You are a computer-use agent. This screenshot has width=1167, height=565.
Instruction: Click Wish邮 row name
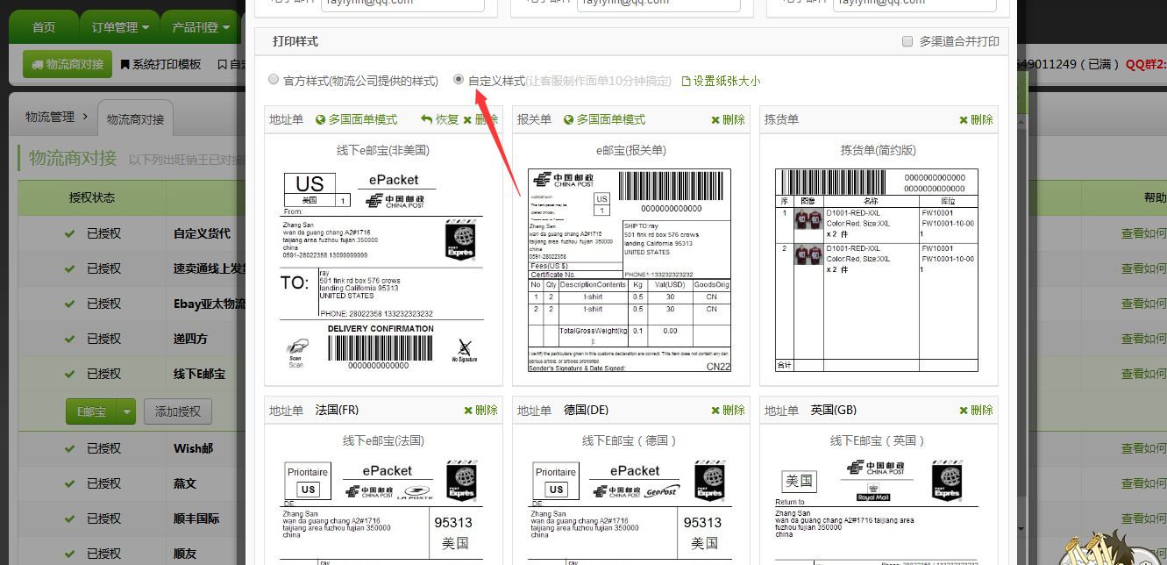coord(193,448)
